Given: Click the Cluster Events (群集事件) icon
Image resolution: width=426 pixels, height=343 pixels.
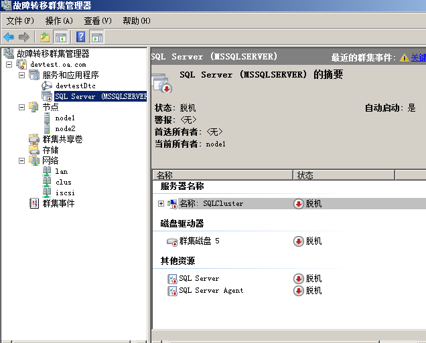Looking at the screenshot, I should 34,203.
